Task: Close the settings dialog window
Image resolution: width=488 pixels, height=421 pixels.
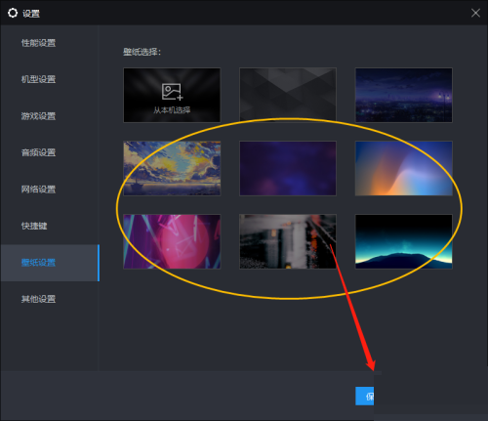Action: [475, 13]
